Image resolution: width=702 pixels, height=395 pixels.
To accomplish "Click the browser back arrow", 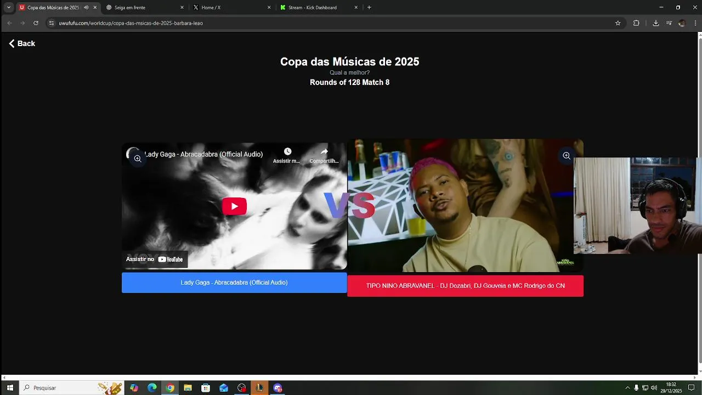I will point(9,23).
